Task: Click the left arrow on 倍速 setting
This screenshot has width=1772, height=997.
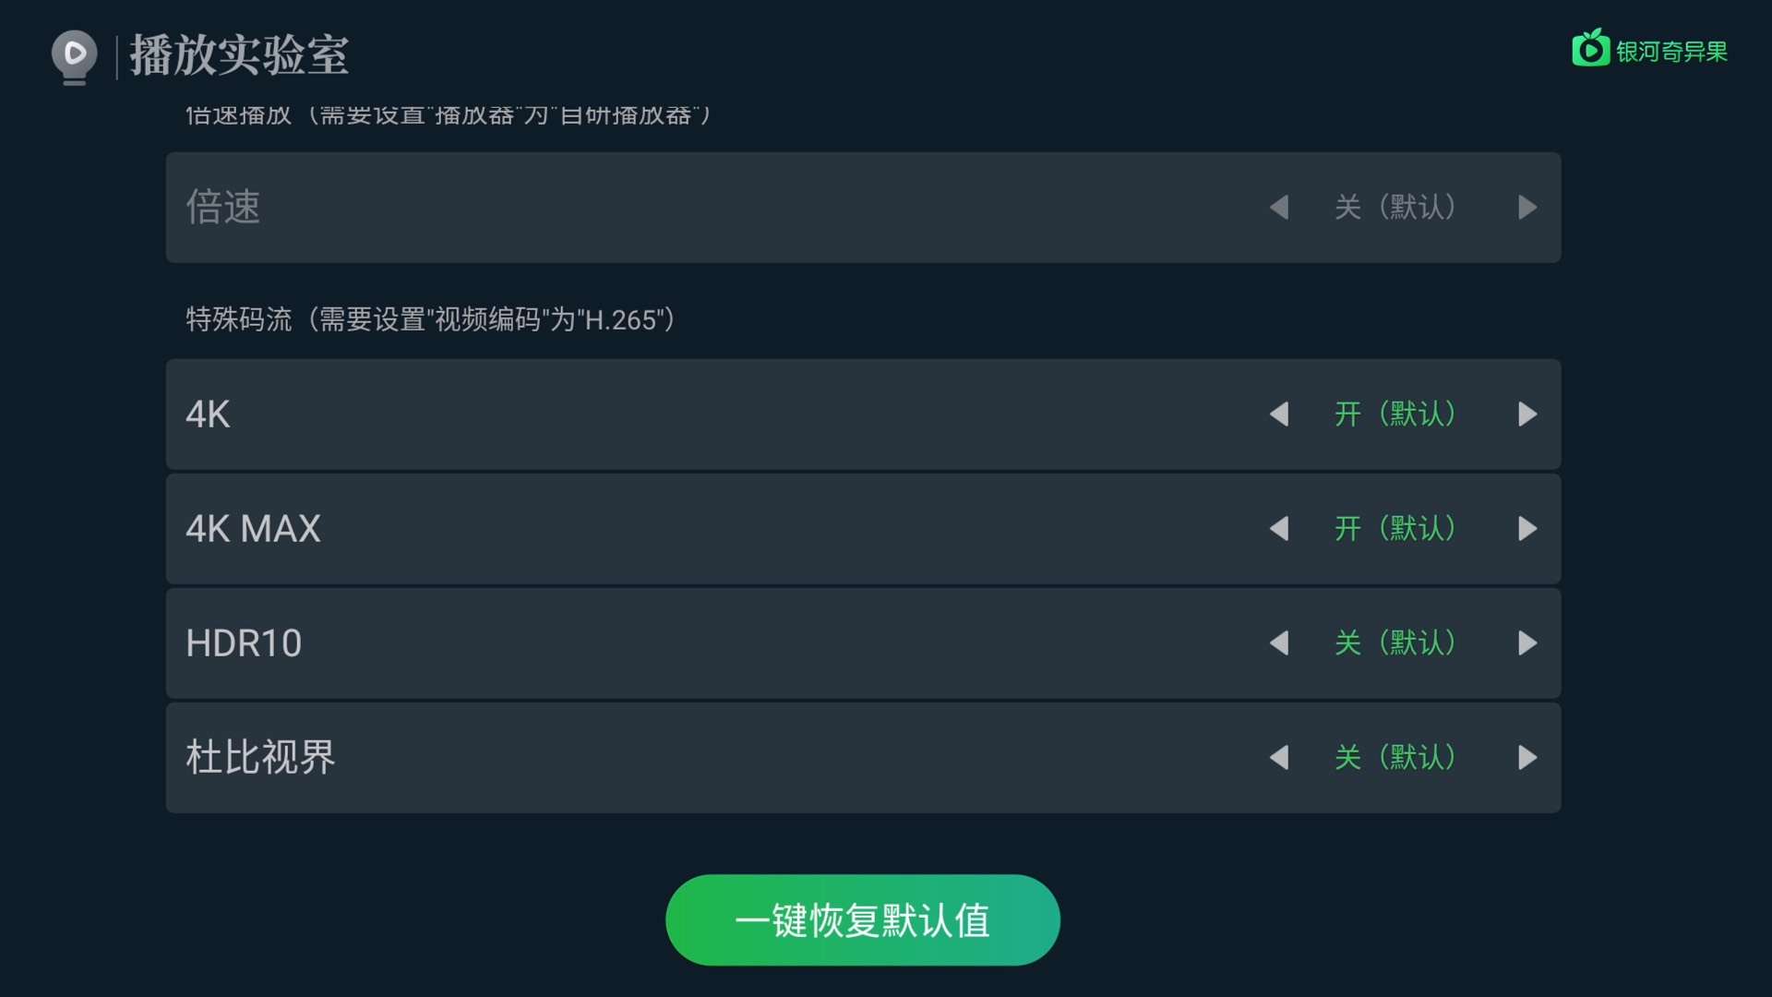Action: pos(1280,208)
